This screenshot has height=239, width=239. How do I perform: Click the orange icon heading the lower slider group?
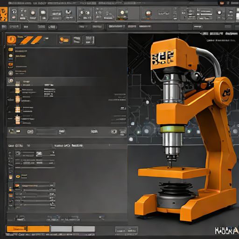tap(17, 185)
